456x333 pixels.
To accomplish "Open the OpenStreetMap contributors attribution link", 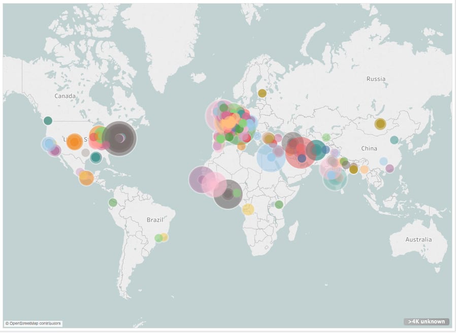I will point(33,323).
